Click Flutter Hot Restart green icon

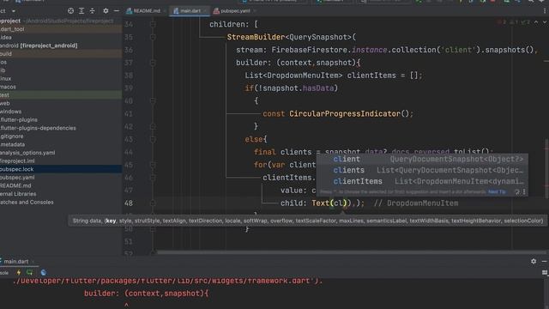point(30,272)
